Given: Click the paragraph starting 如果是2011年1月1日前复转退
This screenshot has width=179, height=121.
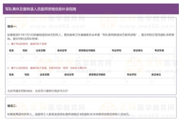Looking at the screenshot, I should pyautogui.click(x=91, y=37).
